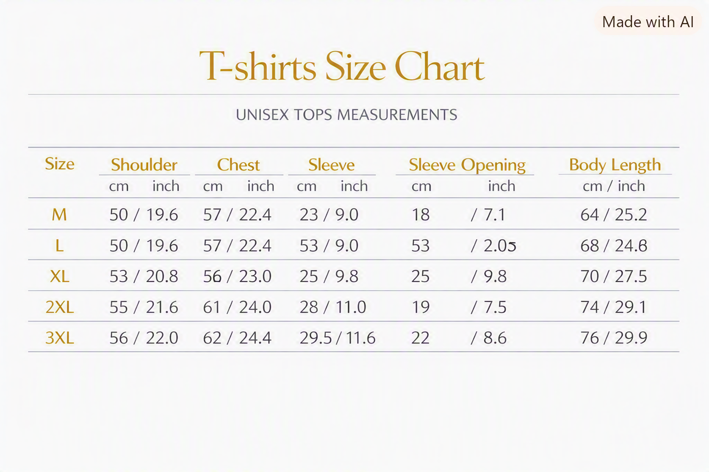
Task: Select the Body Length column header
Action: pos(615,165)
